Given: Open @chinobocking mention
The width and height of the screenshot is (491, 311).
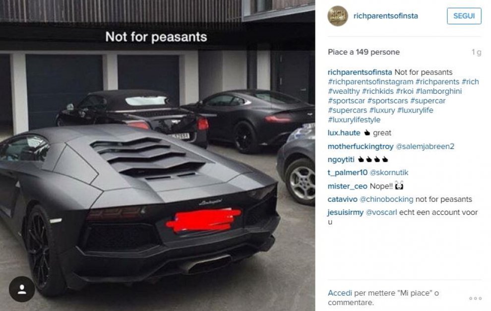Looking at the screenshot, I should (386, 199).
